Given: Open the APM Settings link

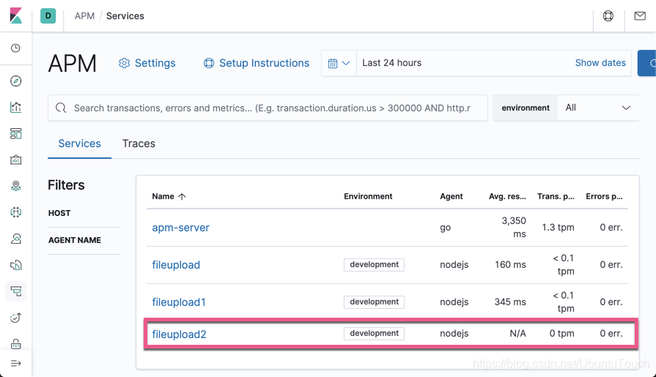Looking at the screenshot, I should (x=147, y=63).
